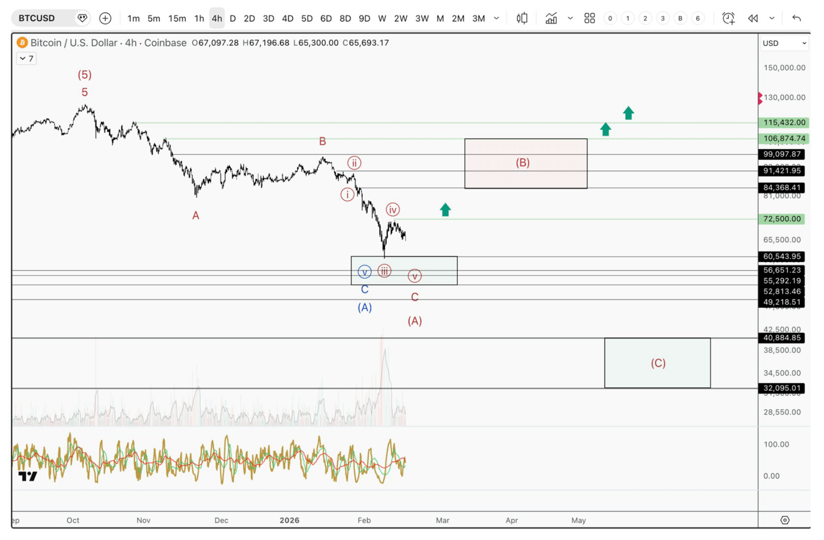Click the 72,500.00 price level label

(x=781, y=219)
